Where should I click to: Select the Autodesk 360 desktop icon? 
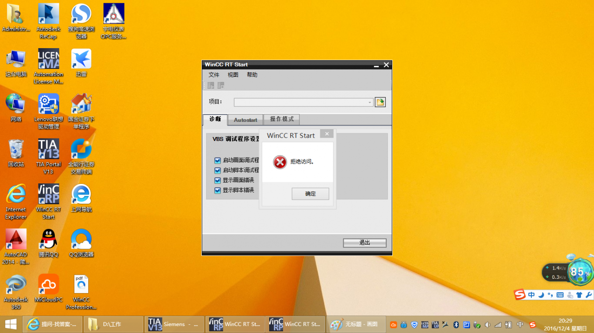pos(16,291)
